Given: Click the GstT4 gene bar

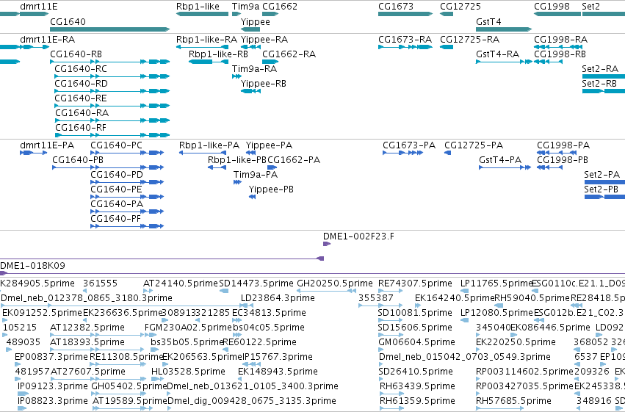Looking at the screenshot, I should 504,29.
